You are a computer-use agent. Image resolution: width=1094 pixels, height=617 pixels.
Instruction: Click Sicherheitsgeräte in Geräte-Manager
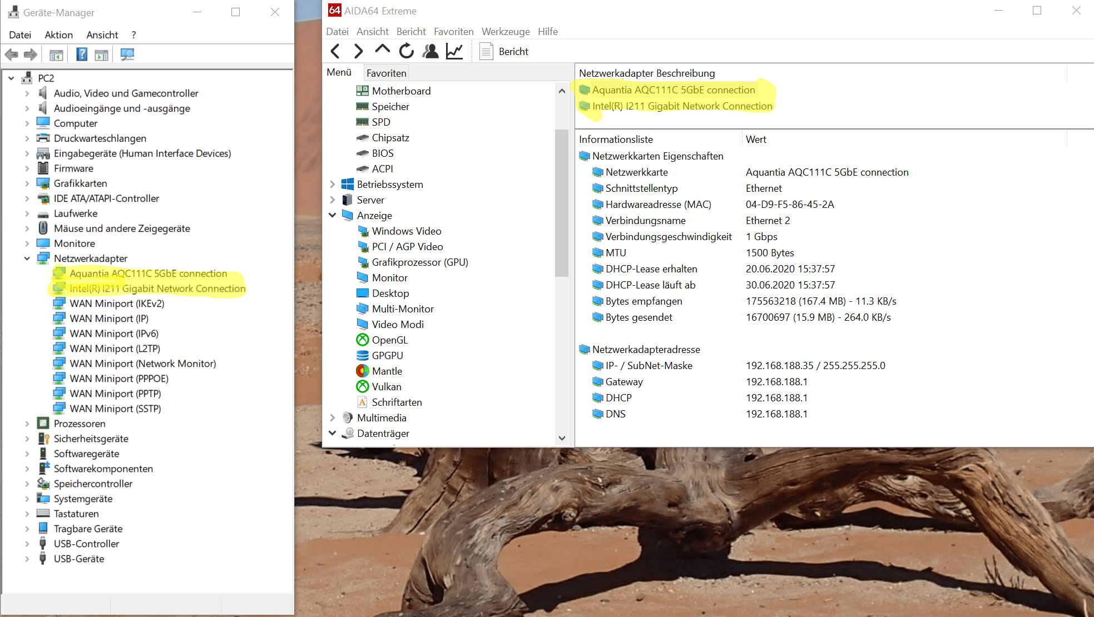pos(91,439)
